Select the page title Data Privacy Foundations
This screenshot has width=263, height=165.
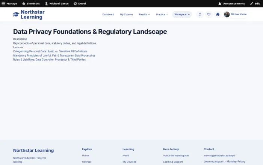[90, 32]
